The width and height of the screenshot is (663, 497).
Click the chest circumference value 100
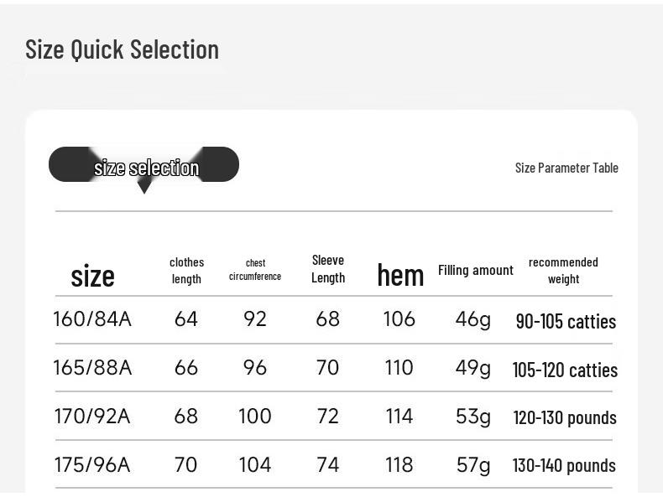tap(255, 417)
